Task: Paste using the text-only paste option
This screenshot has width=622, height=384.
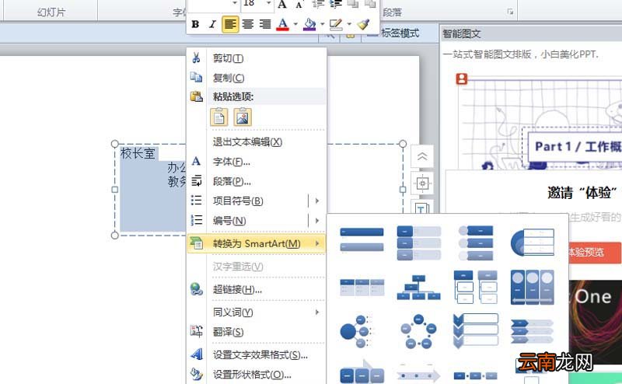Action: click(219, 117)
